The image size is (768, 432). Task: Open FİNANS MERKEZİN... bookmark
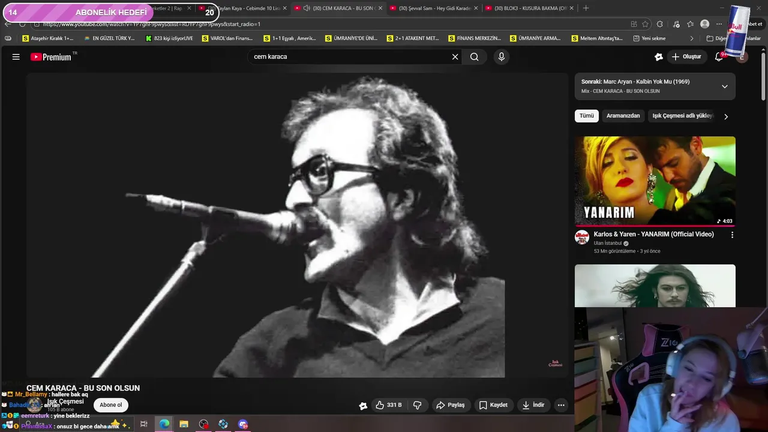[x=475, y=38]
